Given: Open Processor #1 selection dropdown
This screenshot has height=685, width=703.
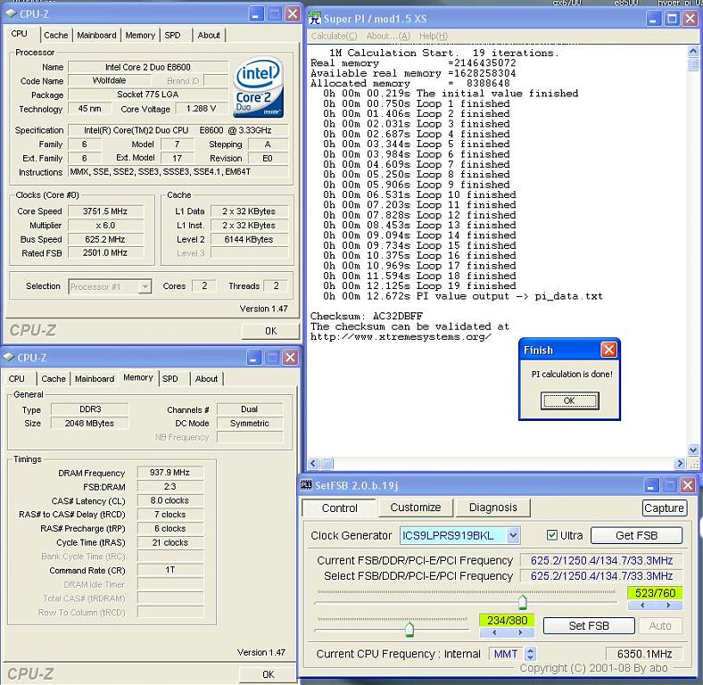Looking at the screenshot, I should (145, 286).
